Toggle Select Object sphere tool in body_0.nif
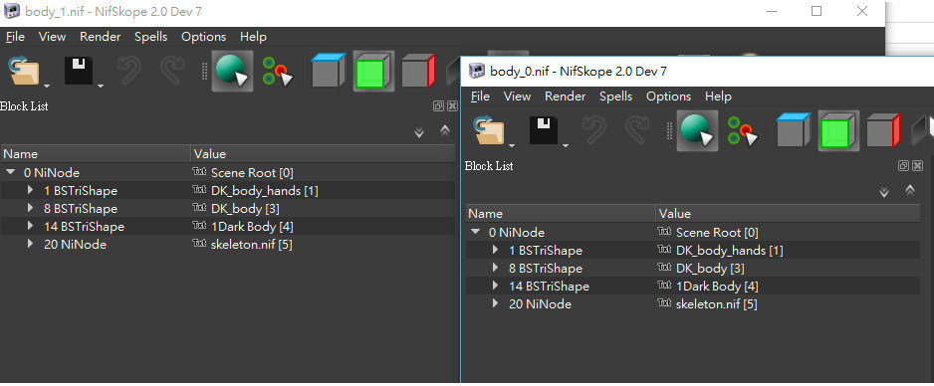The image size is (934, 386). click(x=697, y=131)
